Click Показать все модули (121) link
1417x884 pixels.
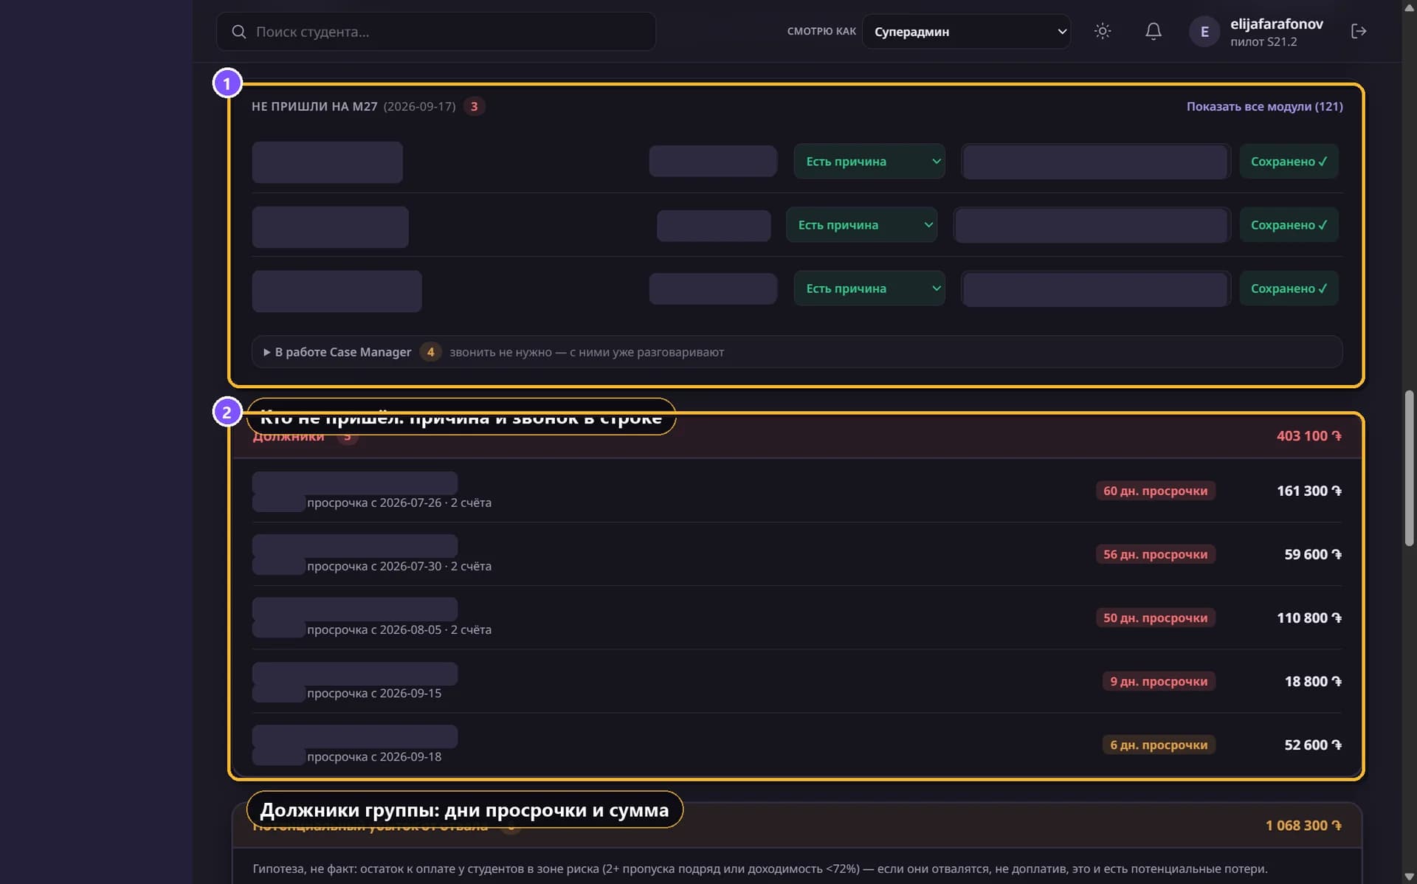(1264, 106)
